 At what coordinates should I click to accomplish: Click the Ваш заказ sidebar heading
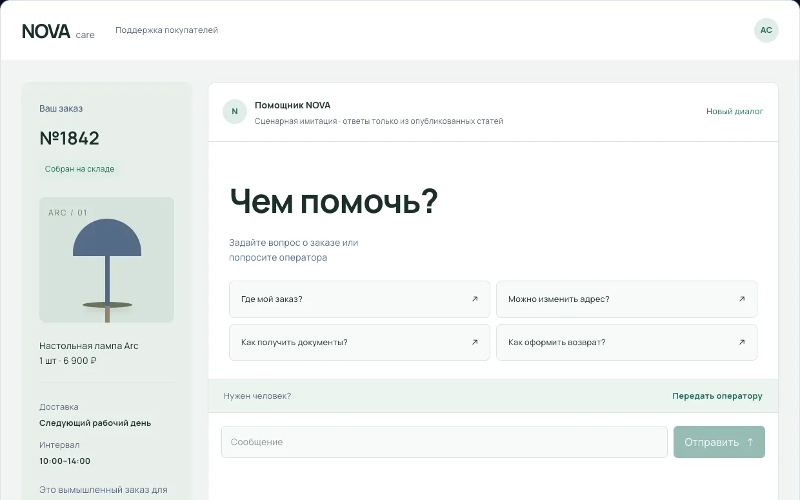pos(61,108)
